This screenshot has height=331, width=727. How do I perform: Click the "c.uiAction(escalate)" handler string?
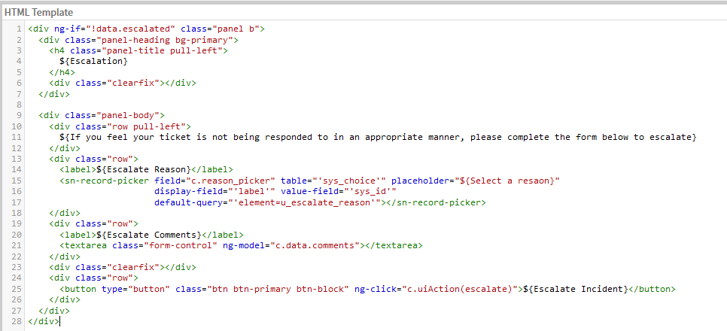(460, 289)
